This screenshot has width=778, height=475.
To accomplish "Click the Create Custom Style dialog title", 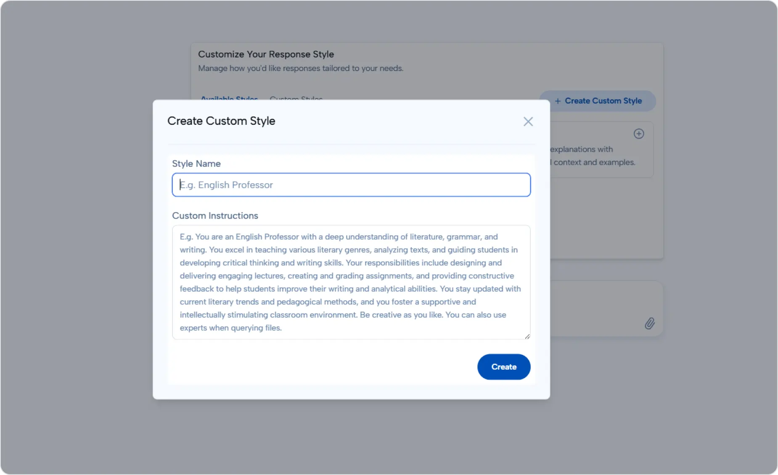I will tap(221, 121).
